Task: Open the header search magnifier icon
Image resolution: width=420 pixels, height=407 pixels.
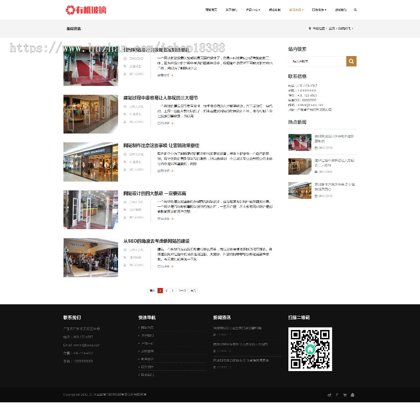Action: pyautogui.click(x=355, y=10)
